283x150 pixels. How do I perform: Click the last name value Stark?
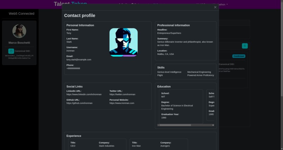(69, 42)
